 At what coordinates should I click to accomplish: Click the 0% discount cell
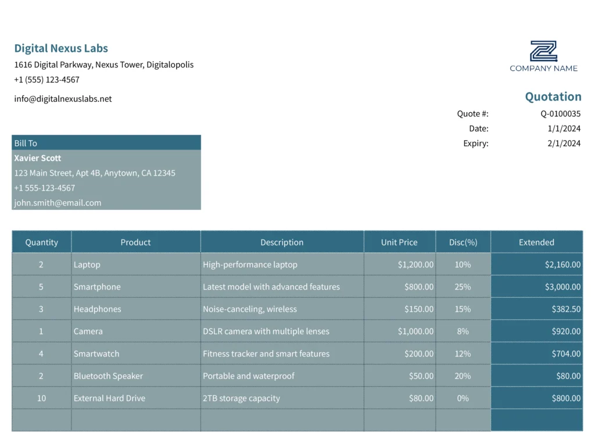click(x=463, y=398)
